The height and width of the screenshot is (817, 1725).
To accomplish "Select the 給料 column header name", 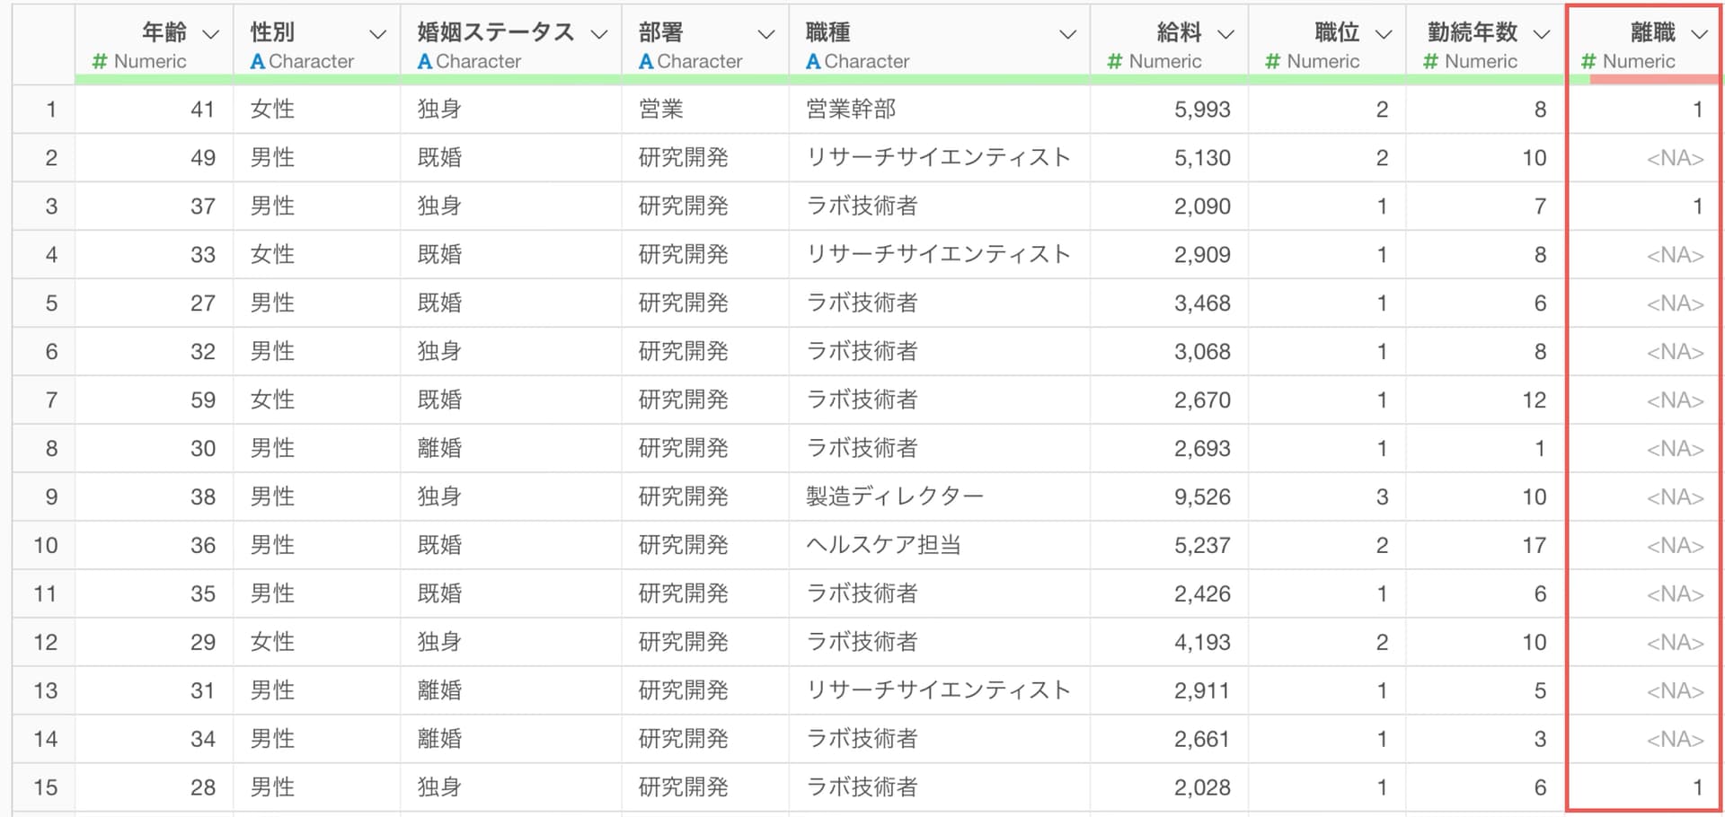I will point(1179,32).
